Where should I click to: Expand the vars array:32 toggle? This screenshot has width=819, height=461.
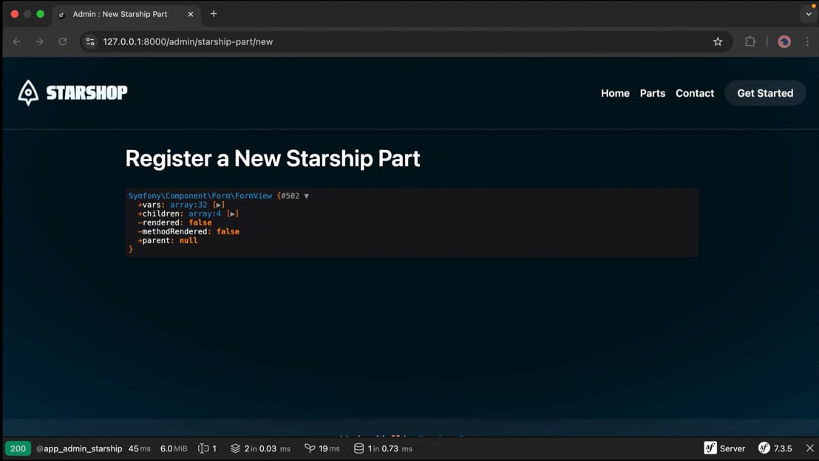tap(219, 205)
